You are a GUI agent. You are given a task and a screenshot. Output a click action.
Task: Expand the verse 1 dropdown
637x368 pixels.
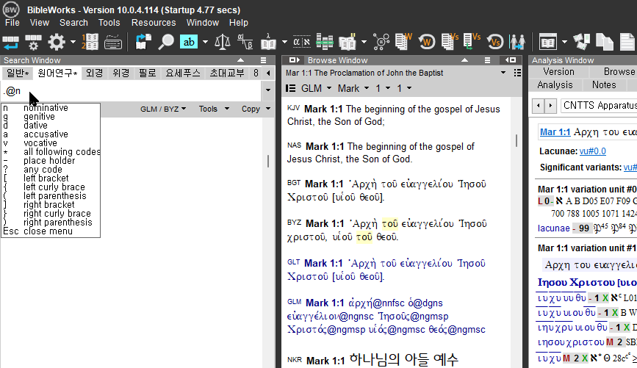click(409, 88)
